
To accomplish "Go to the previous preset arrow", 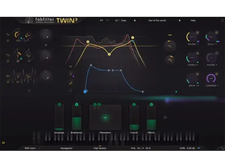I will [135, 21].
